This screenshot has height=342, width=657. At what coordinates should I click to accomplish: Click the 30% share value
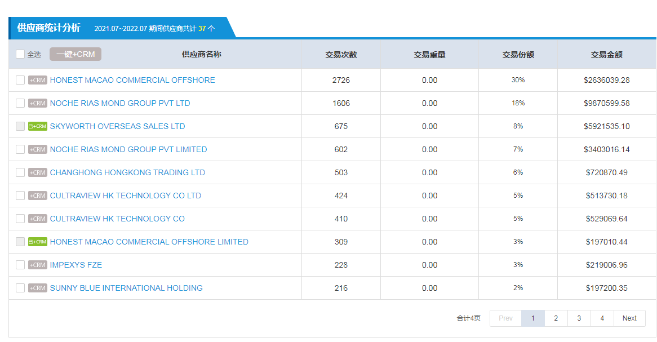518,79
